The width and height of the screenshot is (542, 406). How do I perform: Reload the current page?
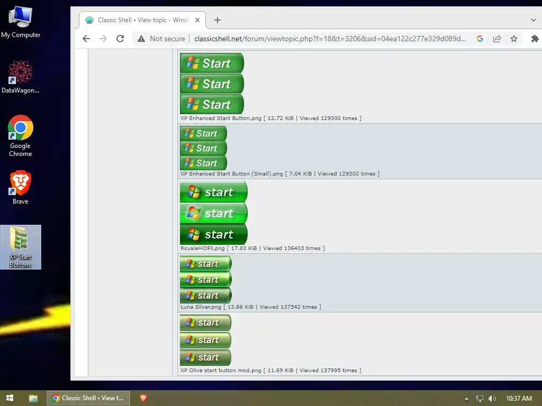coord(120,39)
